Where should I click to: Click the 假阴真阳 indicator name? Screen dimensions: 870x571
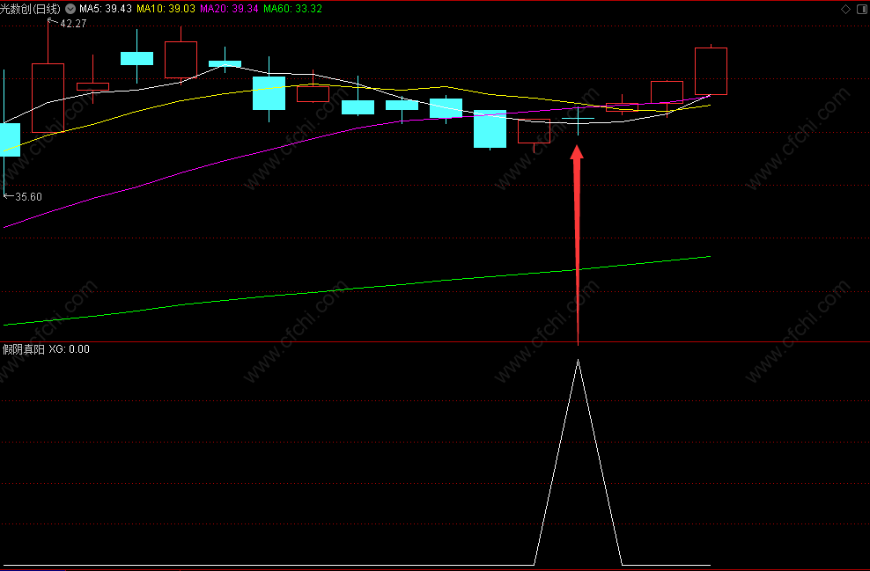pos(23,349)
